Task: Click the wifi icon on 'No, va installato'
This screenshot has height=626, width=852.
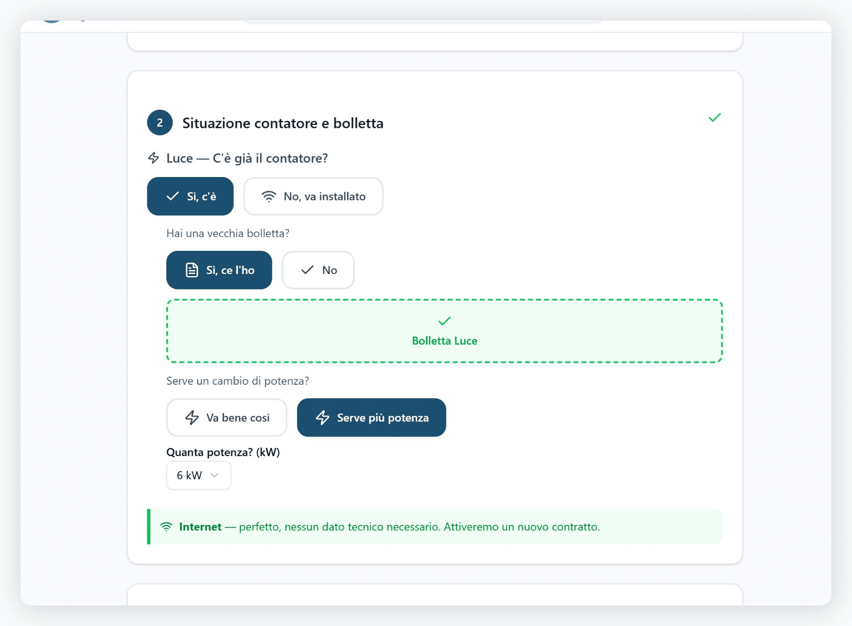Action: click(x=269, y=197)
